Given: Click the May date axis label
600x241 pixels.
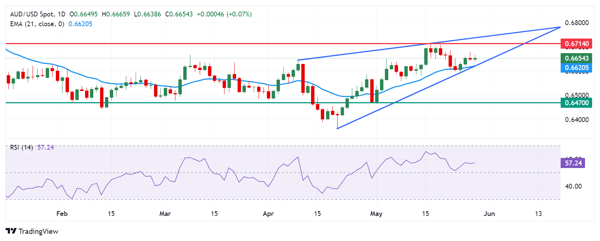Looking at the screenshot, I should (376, 214).
